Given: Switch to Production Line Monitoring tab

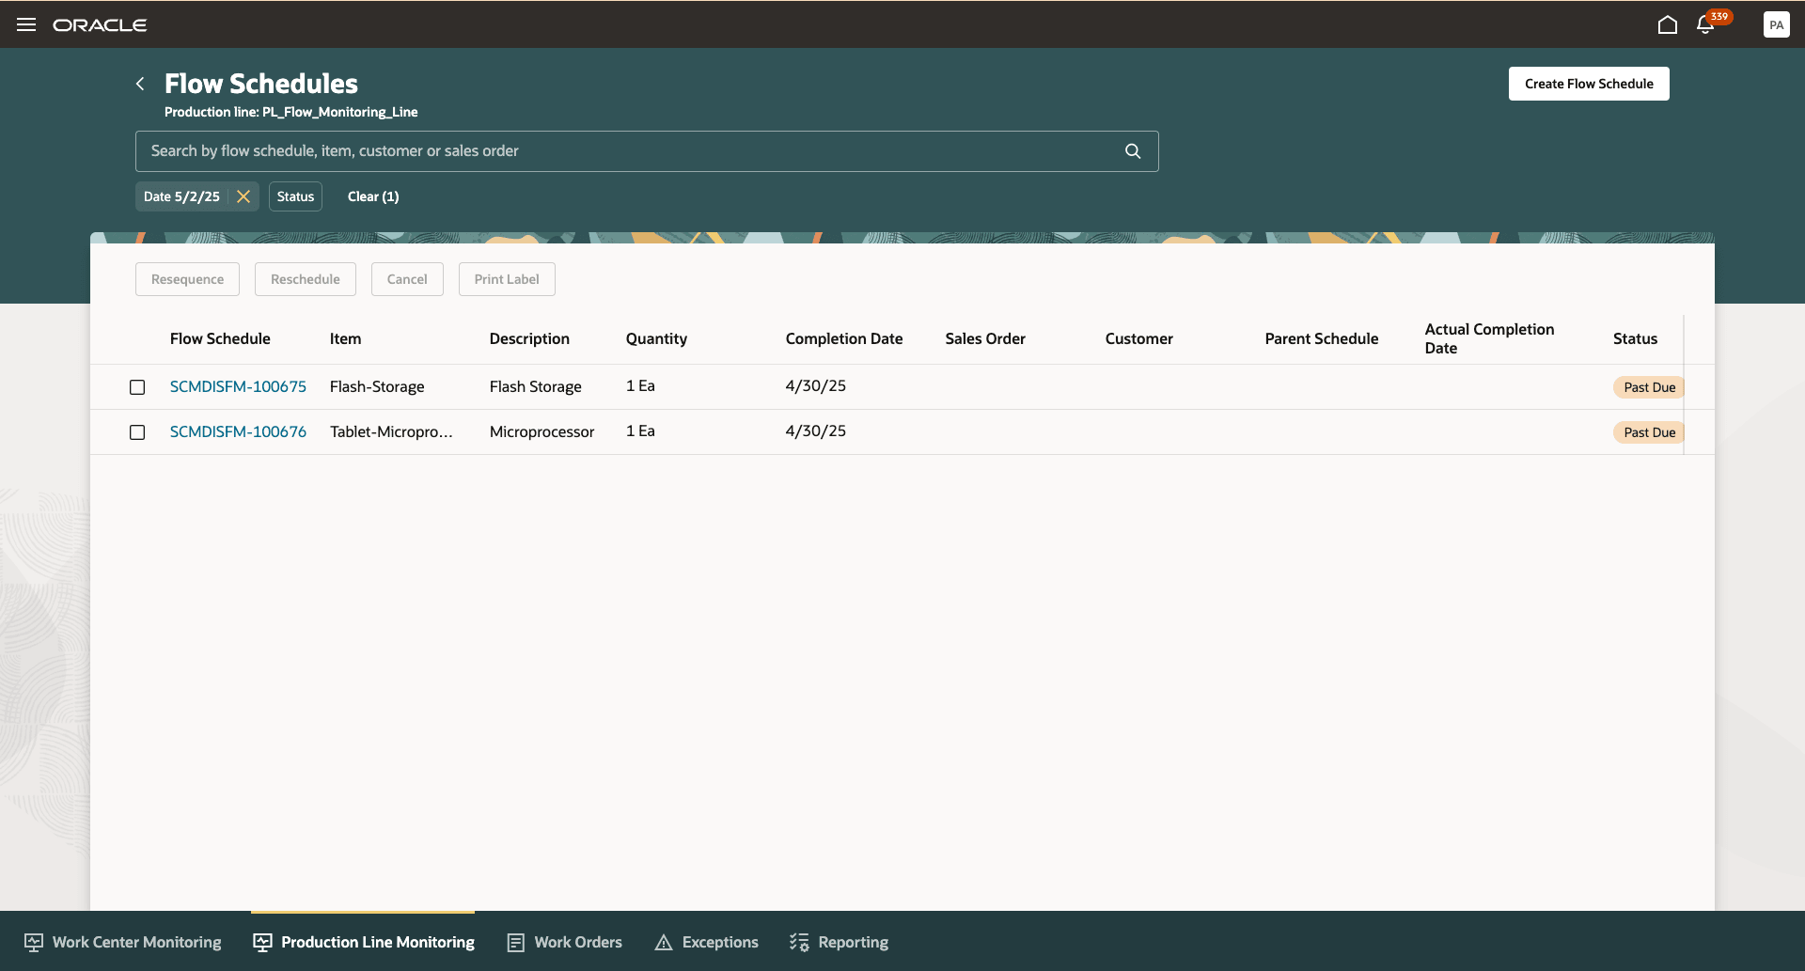Looking at the screenshot, I should pos(363,942).
